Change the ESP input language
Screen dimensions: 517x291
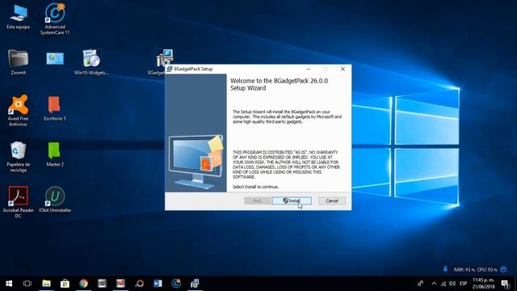(463, 284)
